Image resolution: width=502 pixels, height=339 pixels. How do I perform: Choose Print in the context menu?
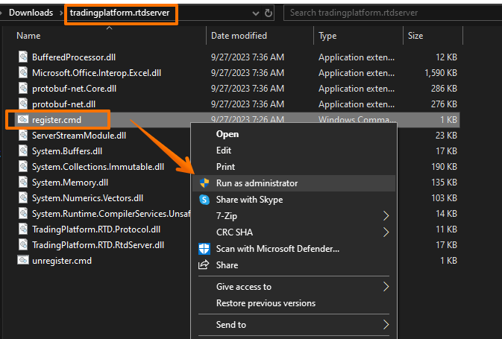(225, 167)
